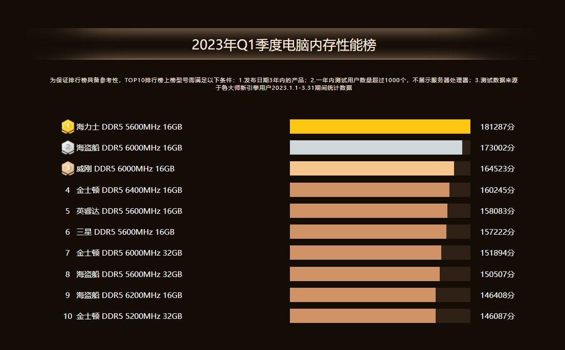Viewport: 565px width, 350px height.
Task: Select 金士顿 DDR5 6000MHz 32GB entry
Action: tap(129, 253)
